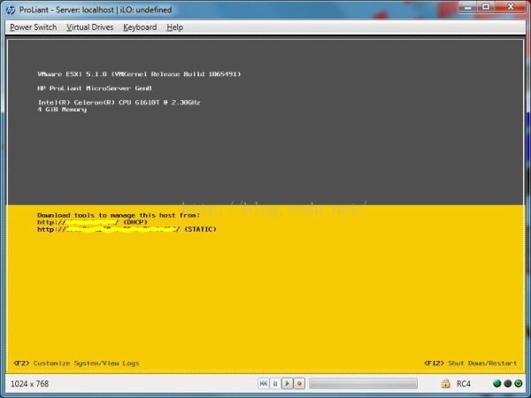
Task: Minimize the ProLiant console window
Action: click(x=468, y=7)
